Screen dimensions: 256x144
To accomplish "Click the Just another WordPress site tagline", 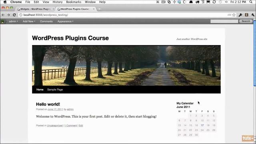I will (192, 39).
